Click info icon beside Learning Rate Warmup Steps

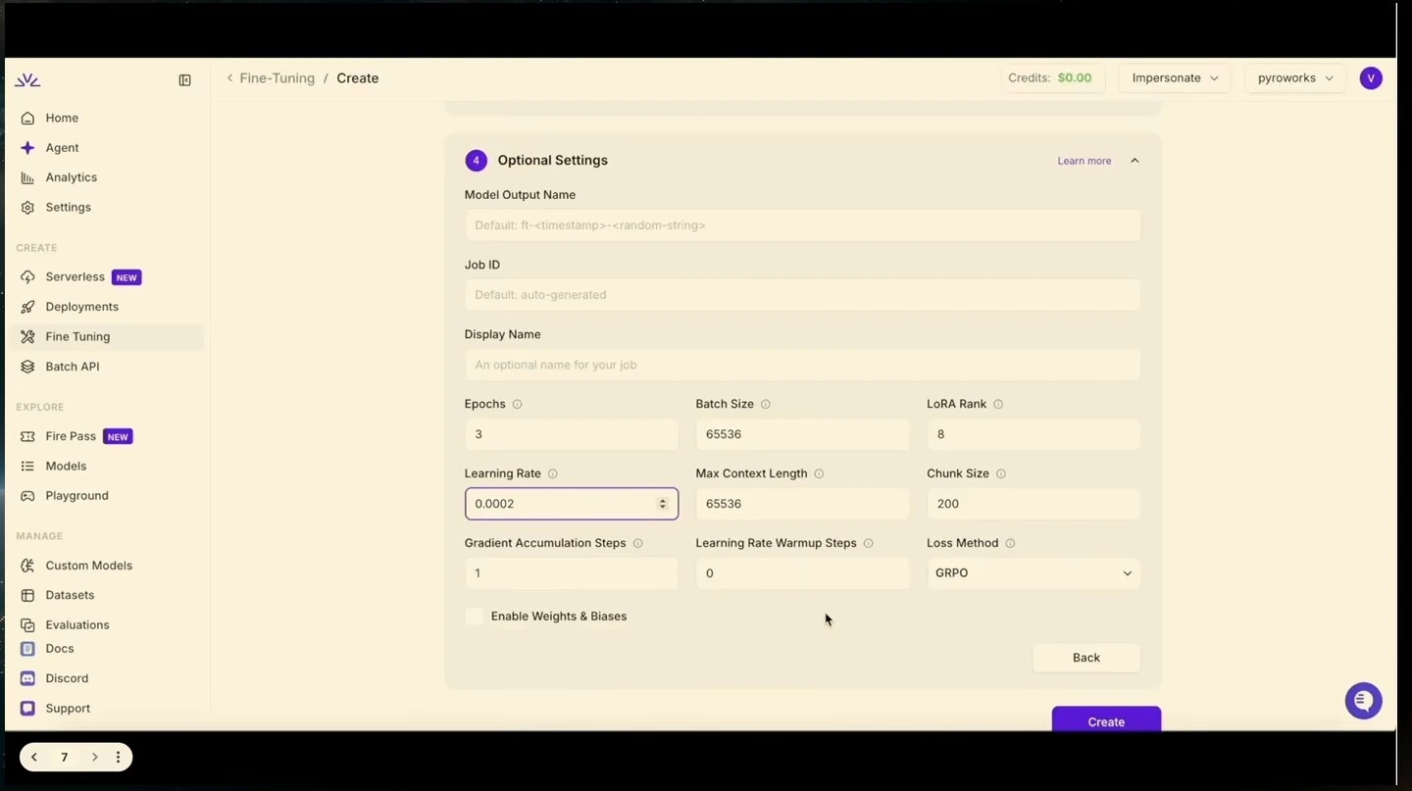pos(868,543)
